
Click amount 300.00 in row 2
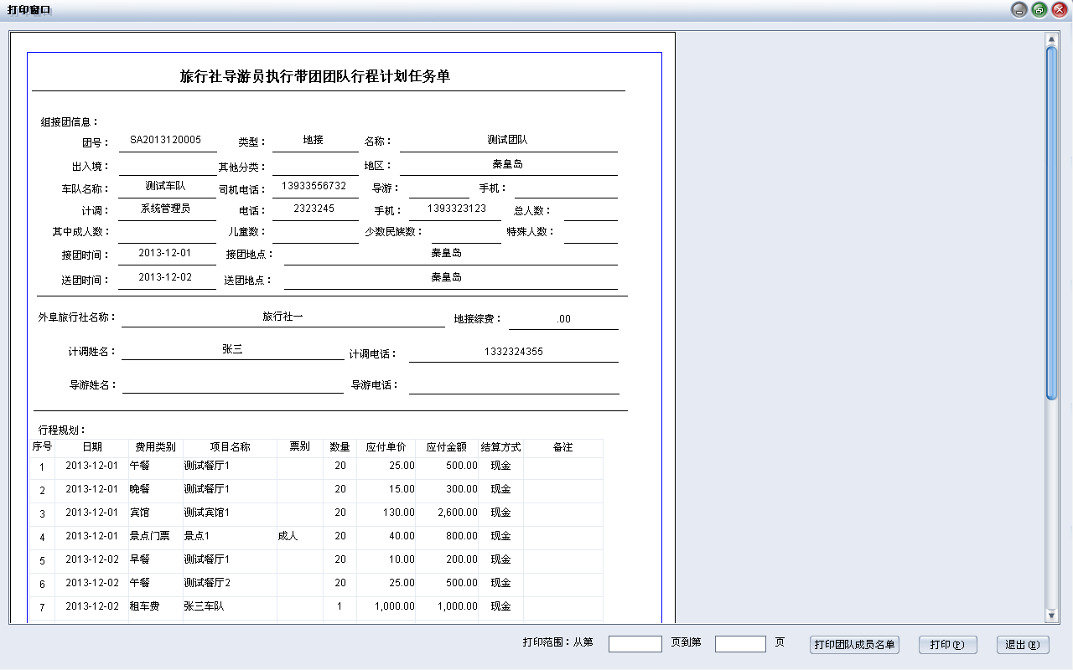[462, 489]
